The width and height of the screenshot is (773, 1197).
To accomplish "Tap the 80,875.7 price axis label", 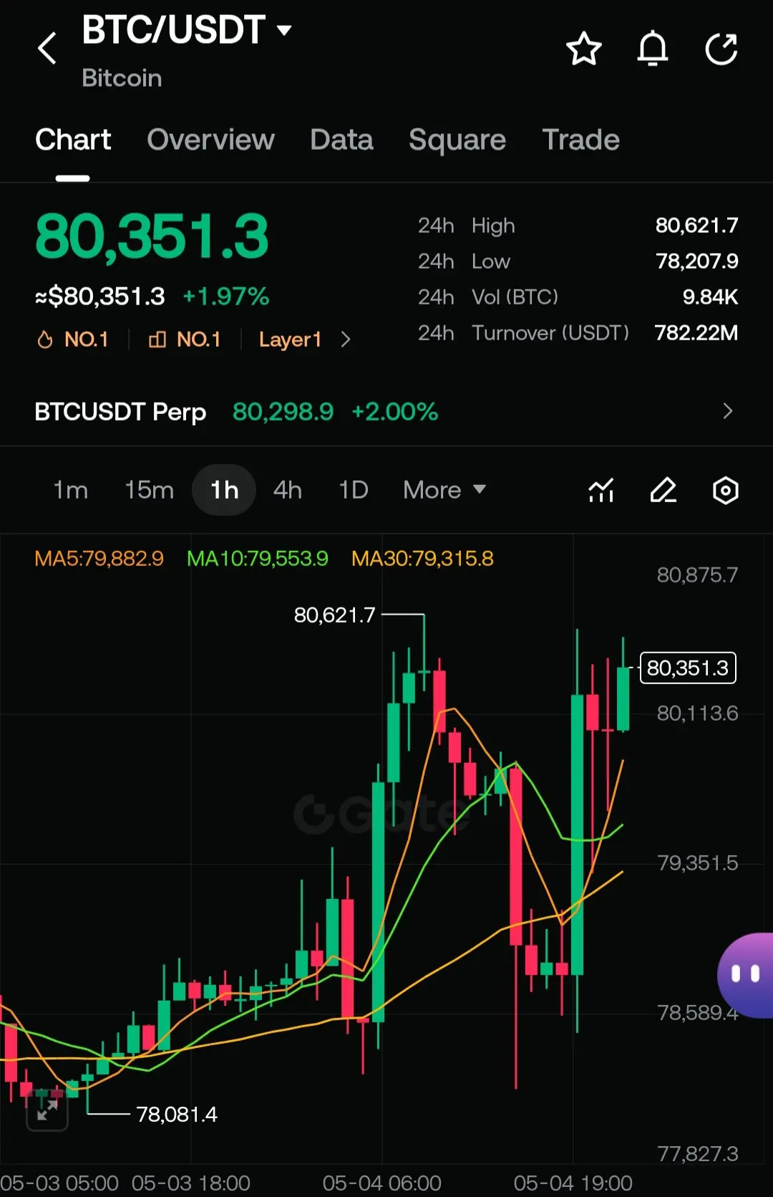I will point(697,575).
